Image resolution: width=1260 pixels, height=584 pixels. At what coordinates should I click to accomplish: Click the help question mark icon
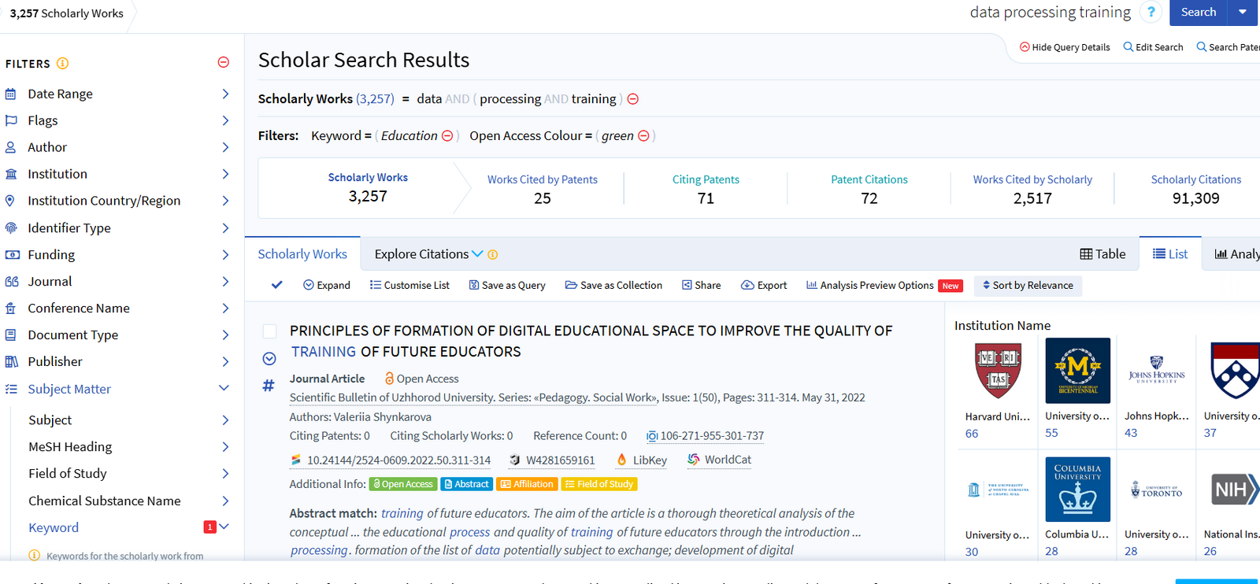point(1151,12)
